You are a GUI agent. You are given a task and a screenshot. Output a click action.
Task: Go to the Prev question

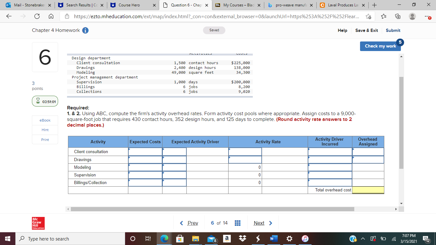click(189, 223)
